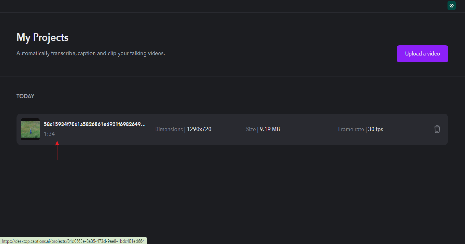465x244 pixels.
Task: Click the truncated ellipsis of project filename
Action: click(143, 124)
